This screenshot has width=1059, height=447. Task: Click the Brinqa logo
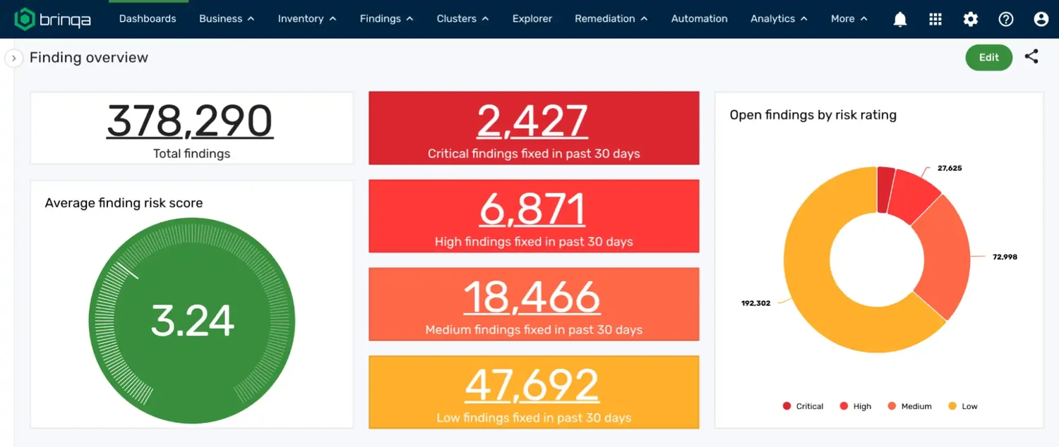53,19
